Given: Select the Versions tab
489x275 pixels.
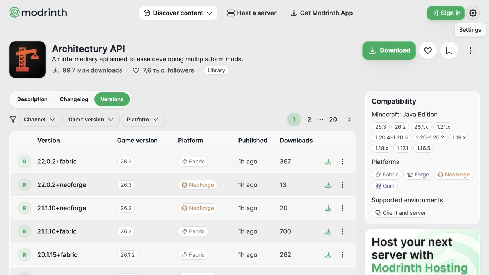Looking at the screenshot, I should [x=112, y=99].
